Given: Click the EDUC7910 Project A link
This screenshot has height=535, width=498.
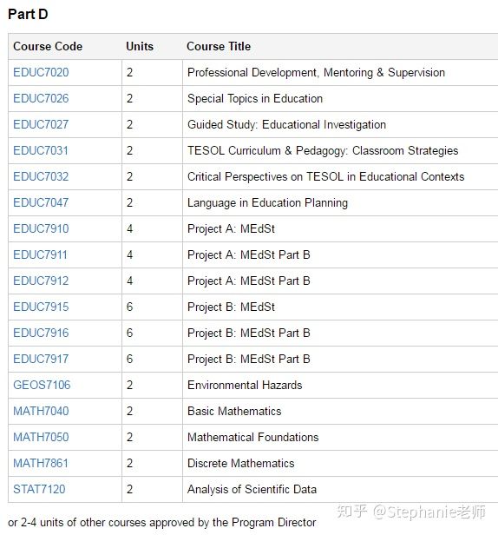Looking at the screenshot, I should [41, 228].
